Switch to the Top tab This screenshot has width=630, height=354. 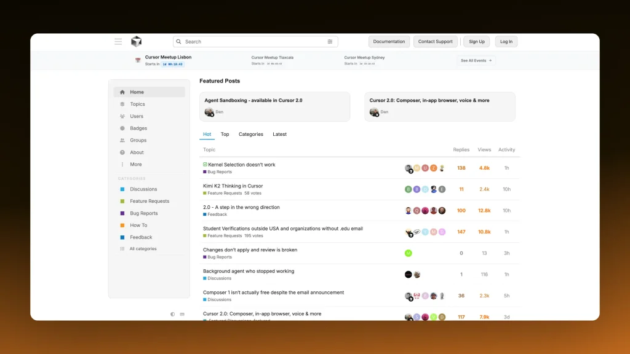point(225,134)
